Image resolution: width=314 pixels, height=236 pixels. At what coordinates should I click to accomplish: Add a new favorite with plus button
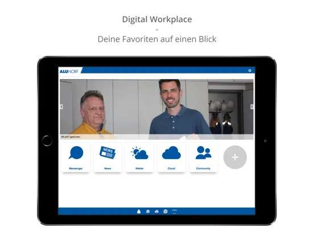point(235,157)
